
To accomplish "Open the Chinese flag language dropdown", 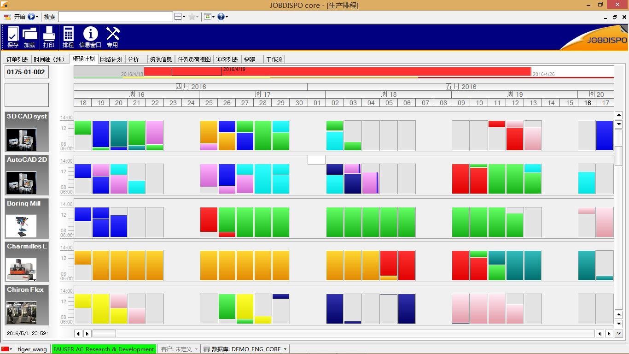I will click(7, 349).
